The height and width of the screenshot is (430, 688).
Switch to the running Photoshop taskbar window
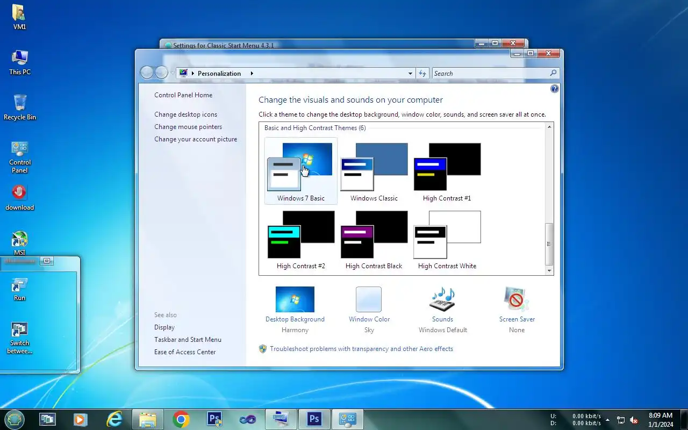(314, 419)
